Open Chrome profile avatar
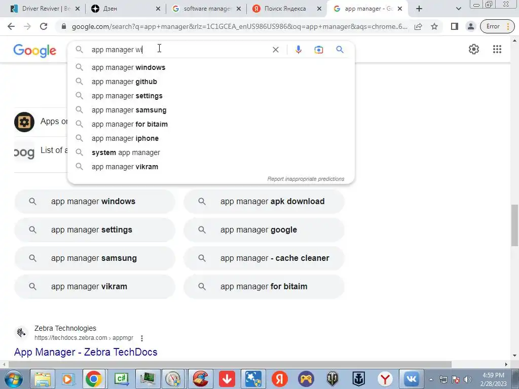 [x=470, y=26]
